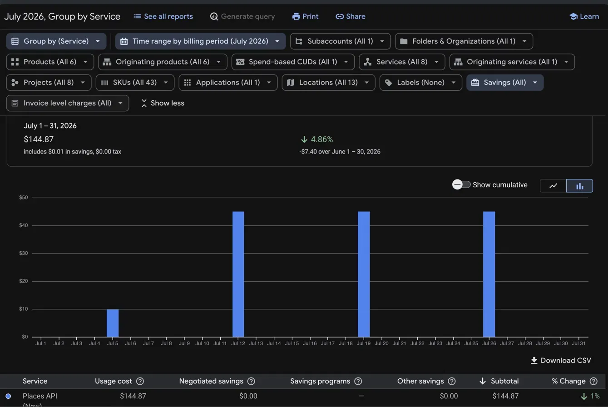This screenshot has height=407, width=608.
Task: Click the Jul 19 cost bar
Action: (x=364, y=274)
